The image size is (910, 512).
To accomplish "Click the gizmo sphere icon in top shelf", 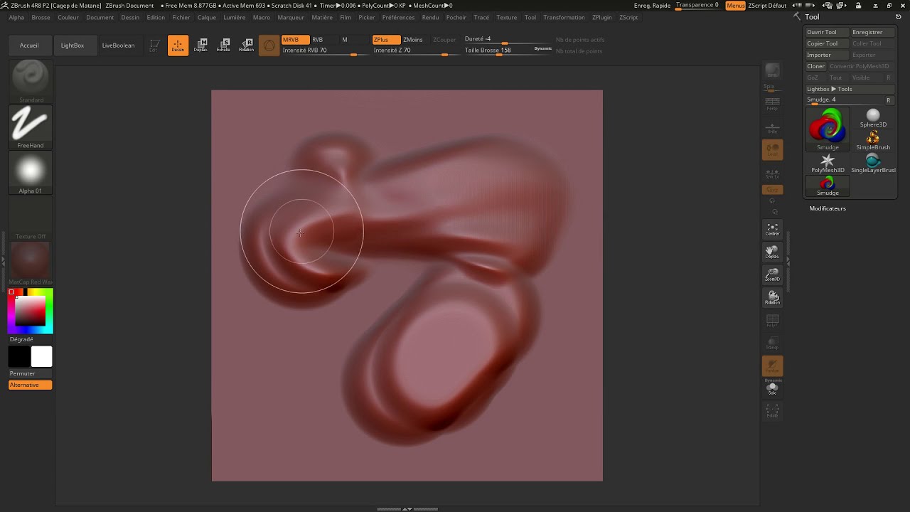I will click(x=269, y=46).
